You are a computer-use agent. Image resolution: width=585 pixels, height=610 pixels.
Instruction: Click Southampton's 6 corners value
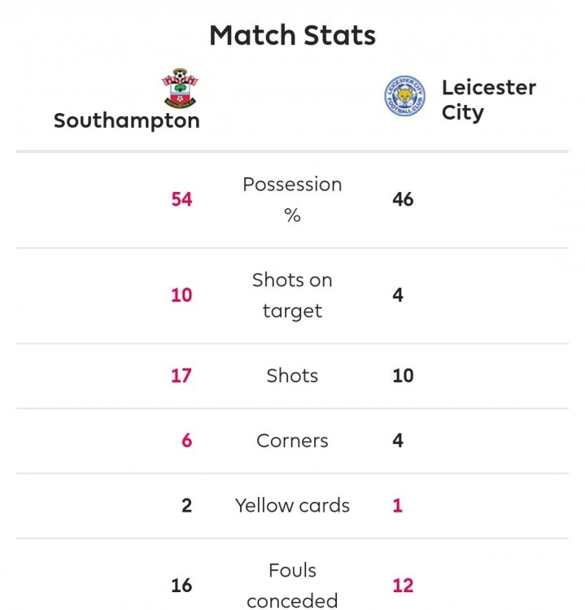pyautogui.click(x=187, y=441)
